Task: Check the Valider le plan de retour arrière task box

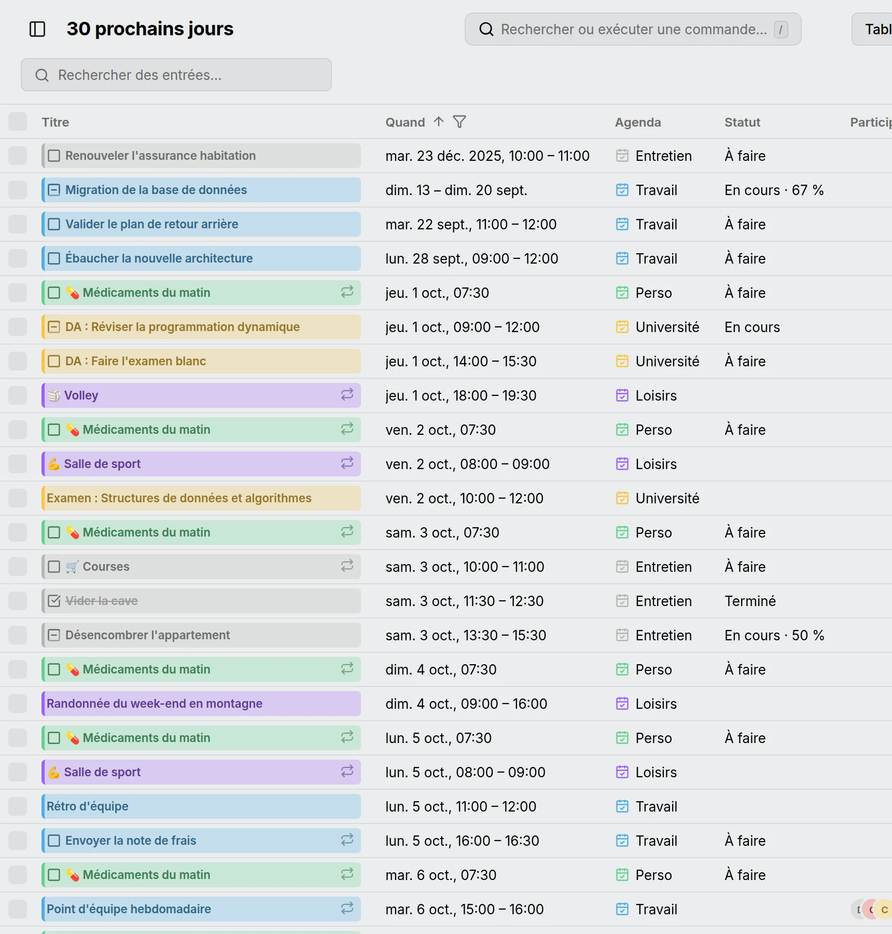Action: click(x=54, y=224)
